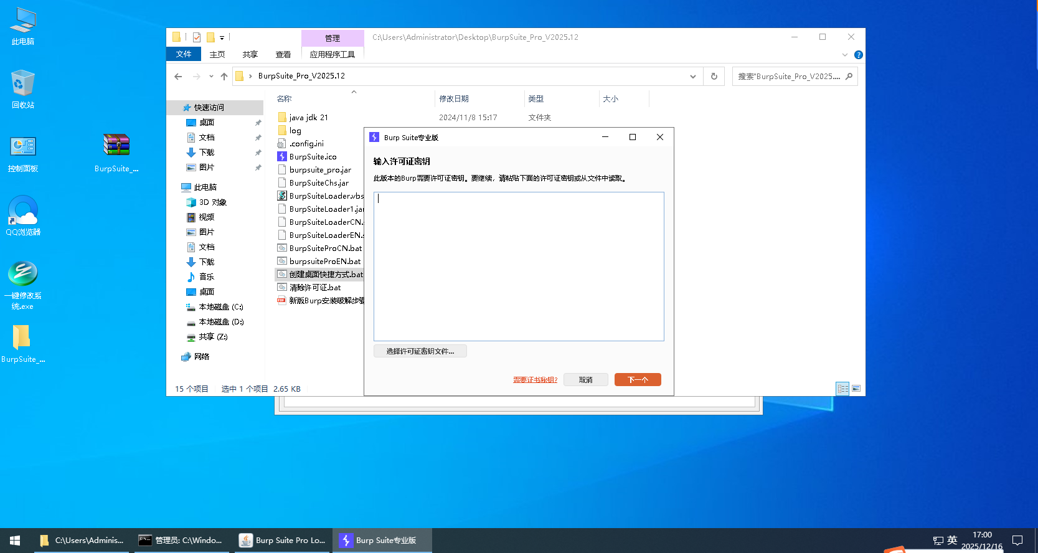This screenshot has width=1038, height=553.
Task: Open the 查看 ribbon tab
Action: click(x=283, y=55)
